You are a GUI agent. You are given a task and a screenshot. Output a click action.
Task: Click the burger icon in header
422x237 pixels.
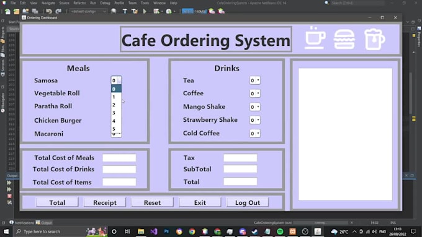tap(344, 39)
